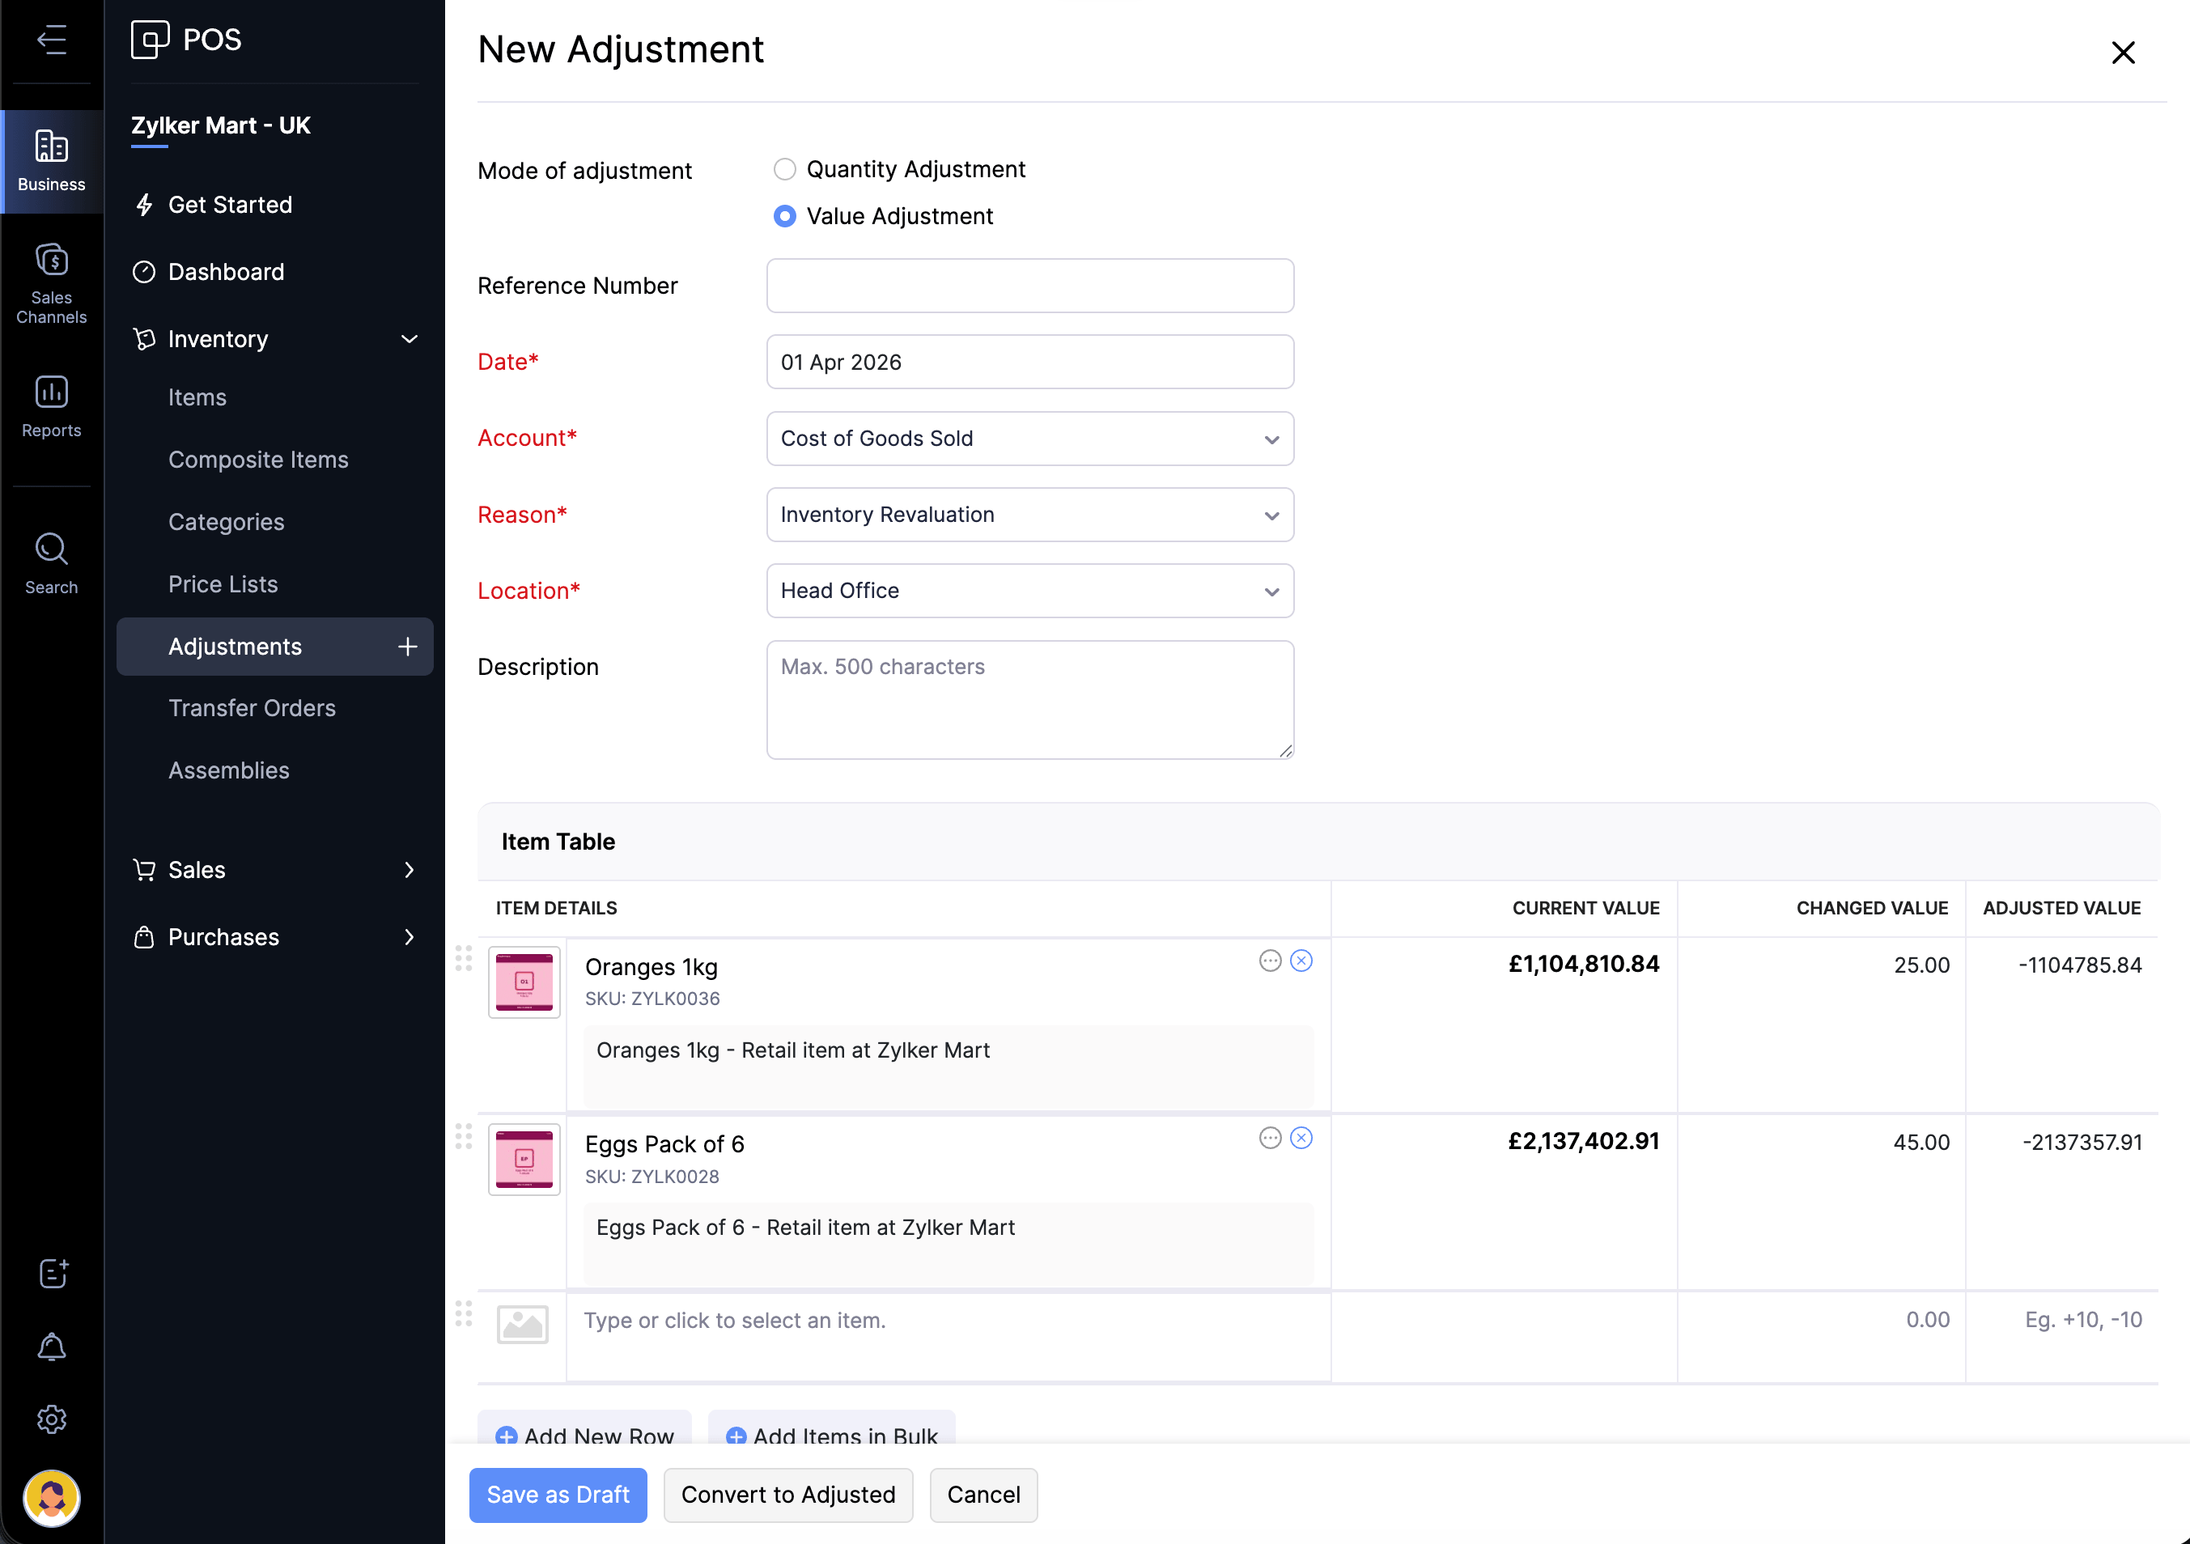Click Add New Row button
Image resolution: width=2190 pixels, height=1544 pixels.
[584, 1427]
